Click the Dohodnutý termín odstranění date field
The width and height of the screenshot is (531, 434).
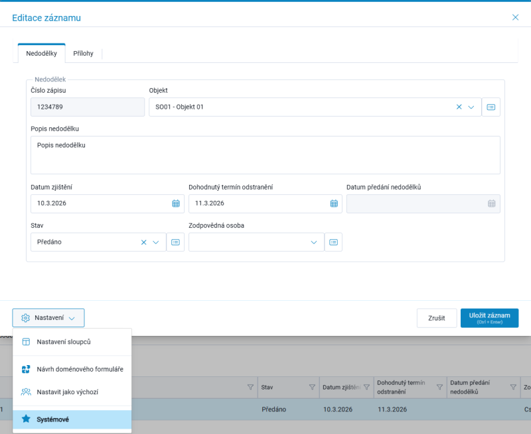coord(265,203)
